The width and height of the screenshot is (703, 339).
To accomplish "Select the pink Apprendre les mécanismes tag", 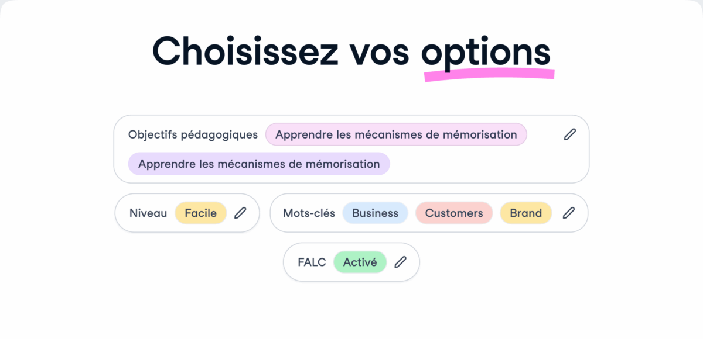I will pos(396,134).
